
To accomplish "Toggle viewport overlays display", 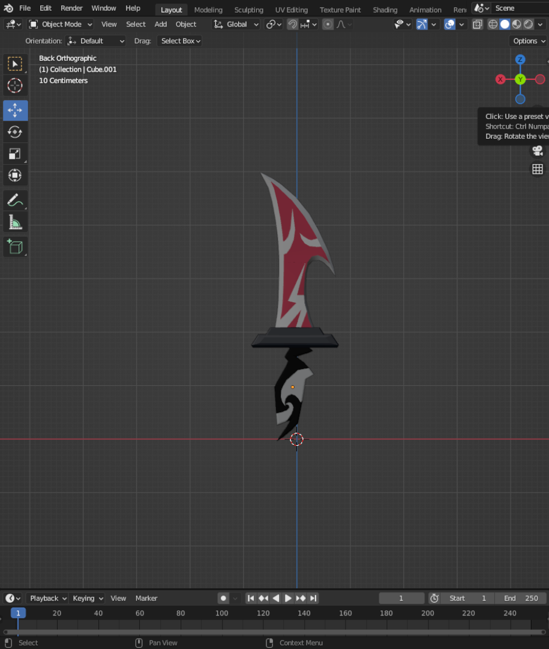I will (449, 25).
